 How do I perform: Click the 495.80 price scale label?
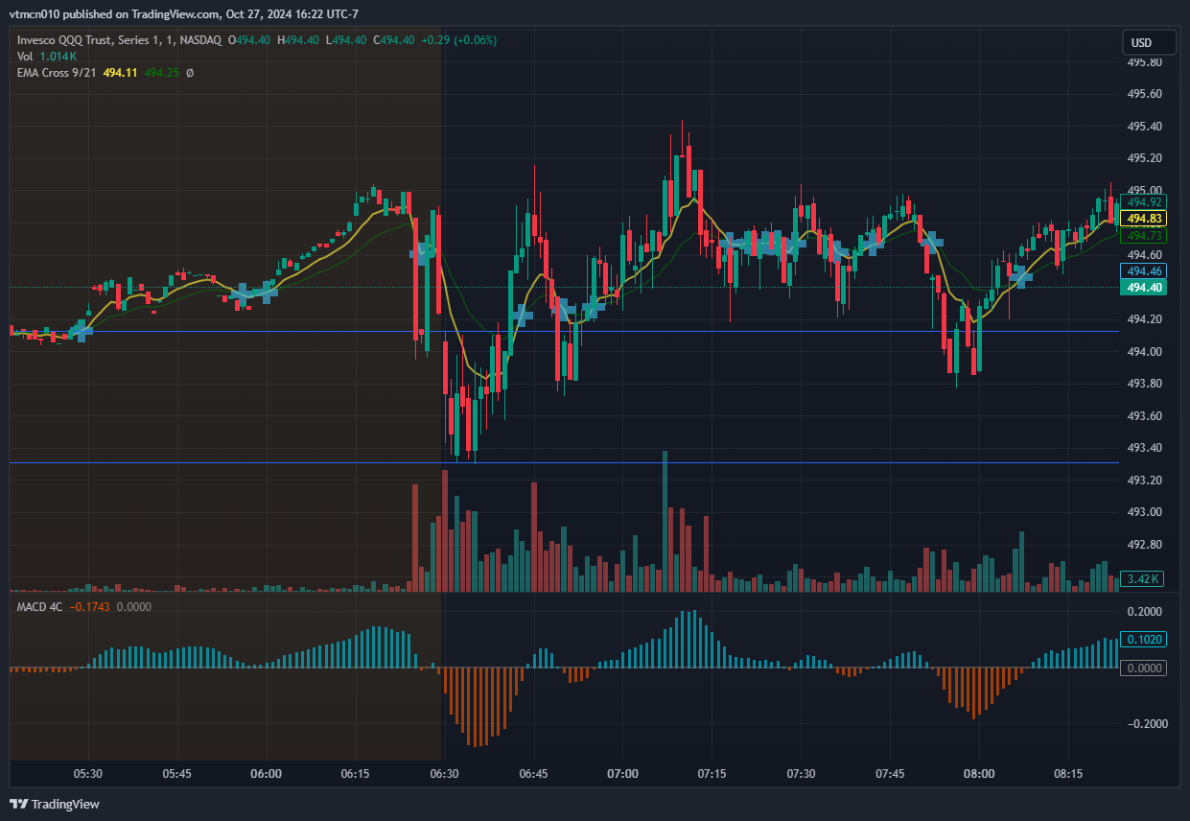[1143, 62]
